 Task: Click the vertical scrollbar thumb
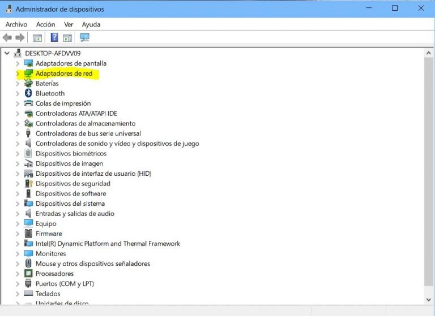coord(428,171)
